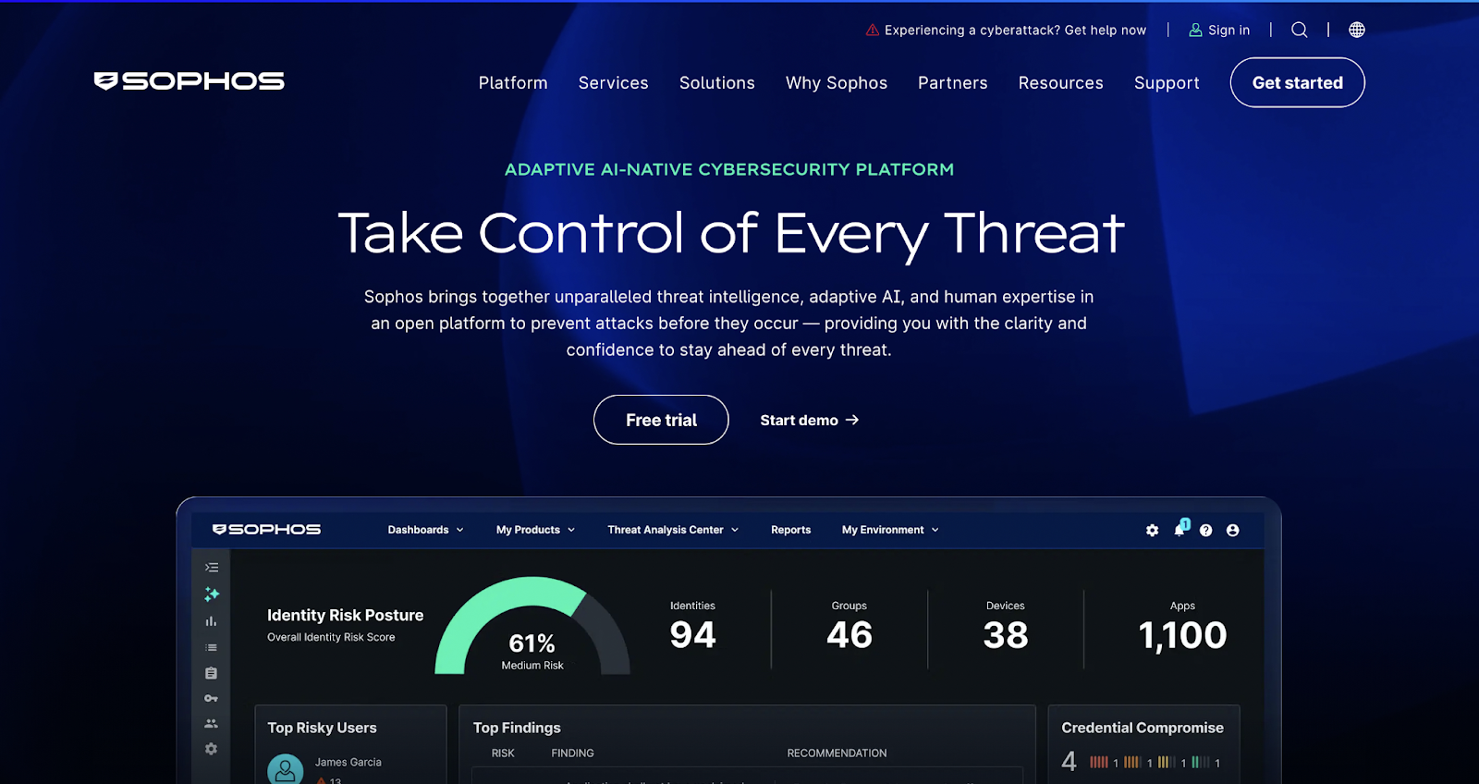Open the key sidebar icon

(211, 698)
